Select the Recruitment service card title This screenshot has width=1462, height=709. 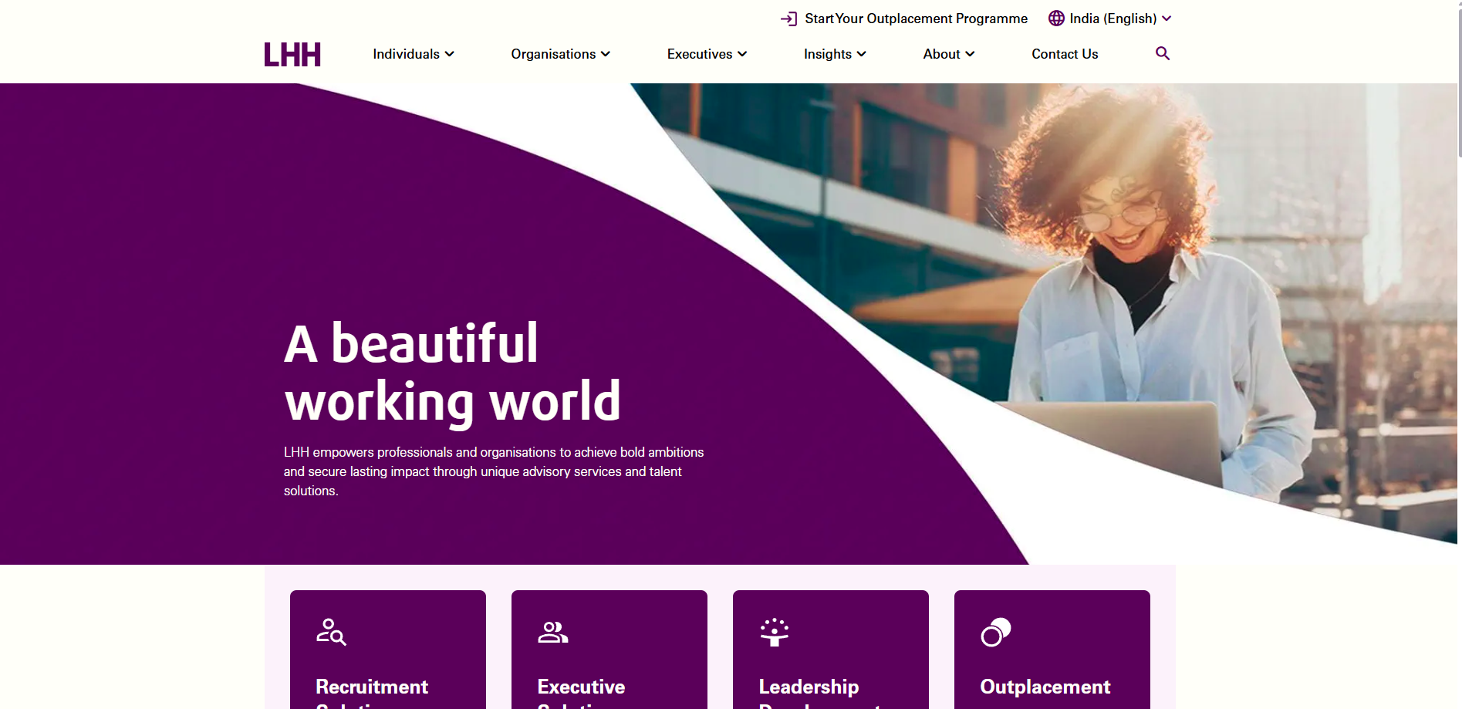tap(371, 687)
